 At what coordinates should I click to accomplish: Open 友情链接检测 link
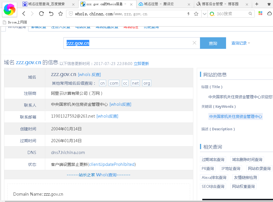245,177
